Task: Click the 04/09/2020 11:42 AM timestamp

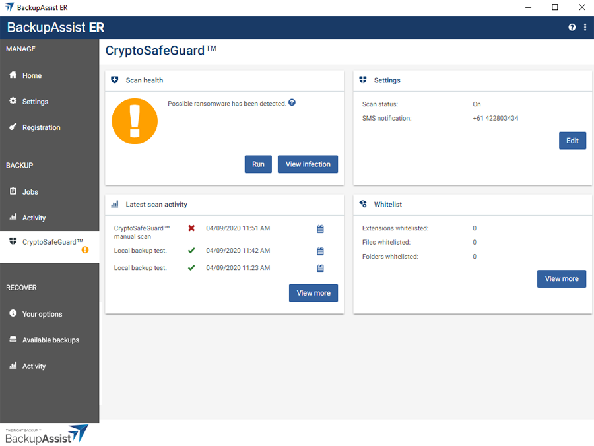Action: [238, 250]
